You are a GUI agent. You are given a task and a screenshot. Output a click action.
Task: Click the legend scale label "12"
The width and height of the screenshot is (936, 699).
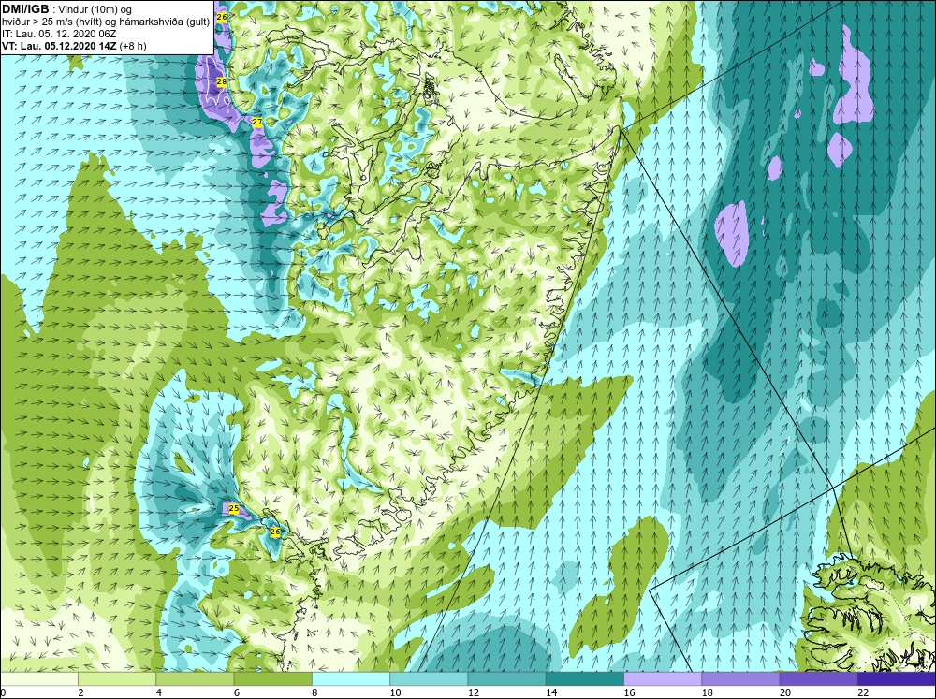point(474,692)
